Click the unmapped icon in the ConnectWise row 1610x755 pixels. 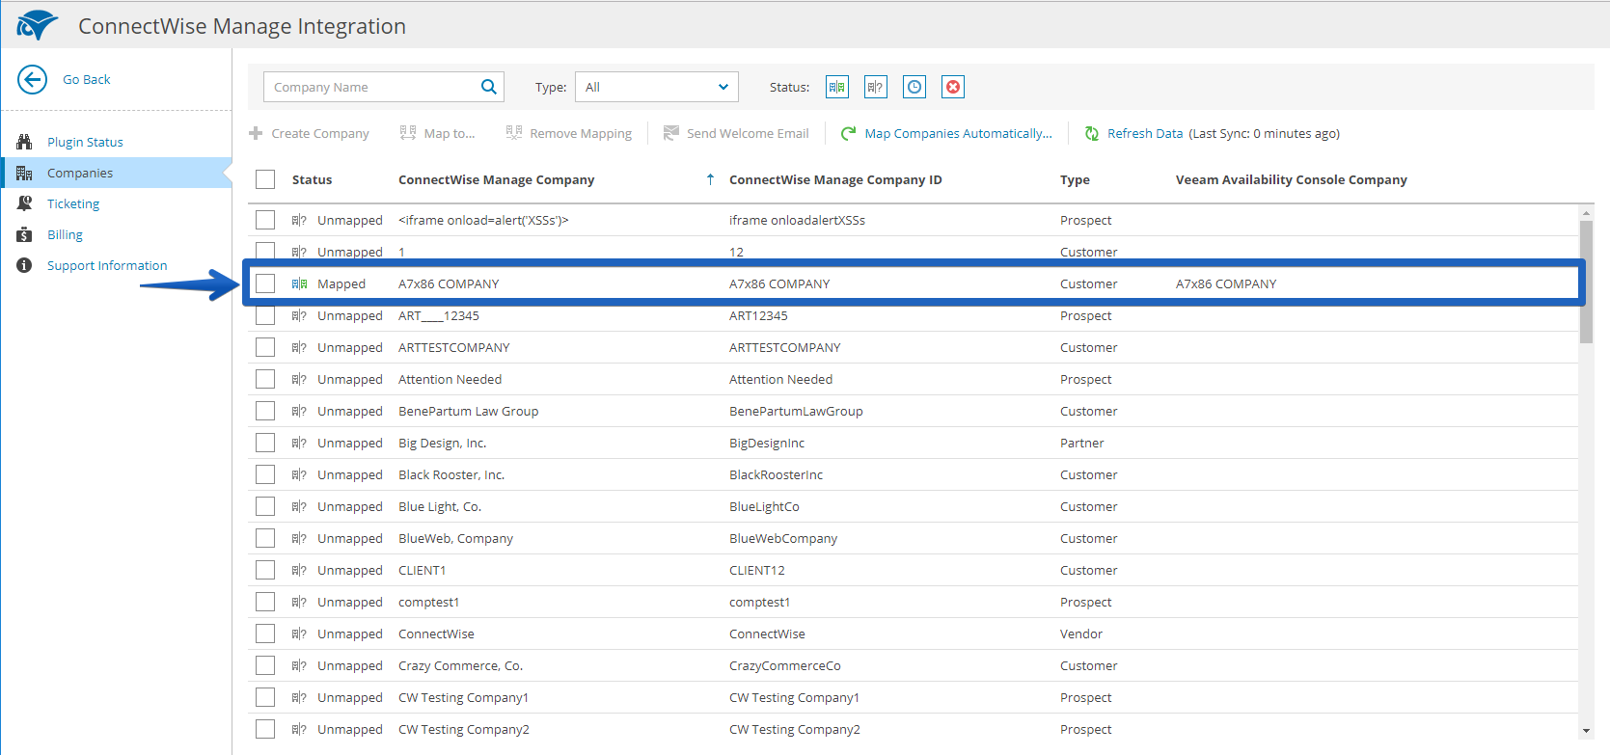299,634
